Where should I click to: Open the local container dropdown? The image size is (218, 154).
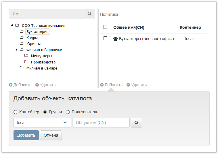(x=42, y=123)
